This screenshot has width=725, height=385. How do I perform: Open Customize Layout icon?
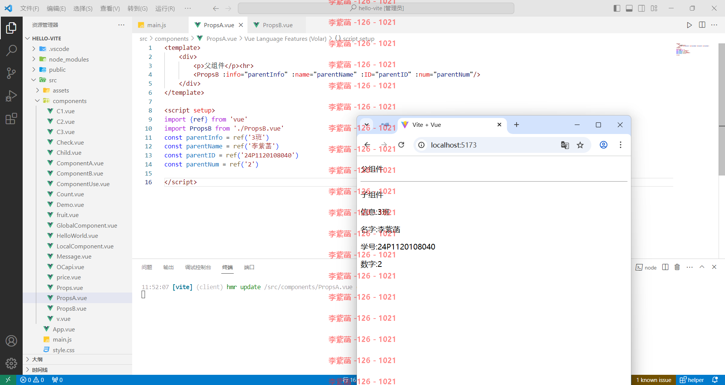[x=654, y=8]
